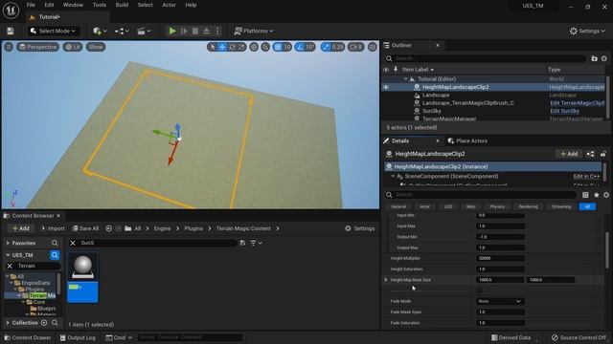Toggle scale snapping in viewport
The image size is (613, 344).
pos(326,47)
